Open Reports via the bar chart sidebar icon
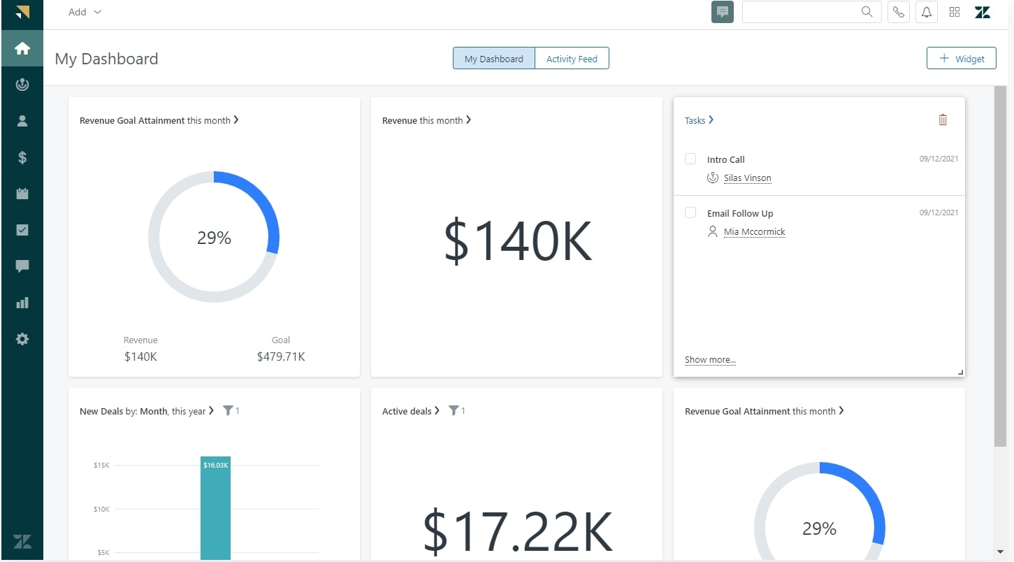Screen dimensions: 1014x562 coord(22,303)
